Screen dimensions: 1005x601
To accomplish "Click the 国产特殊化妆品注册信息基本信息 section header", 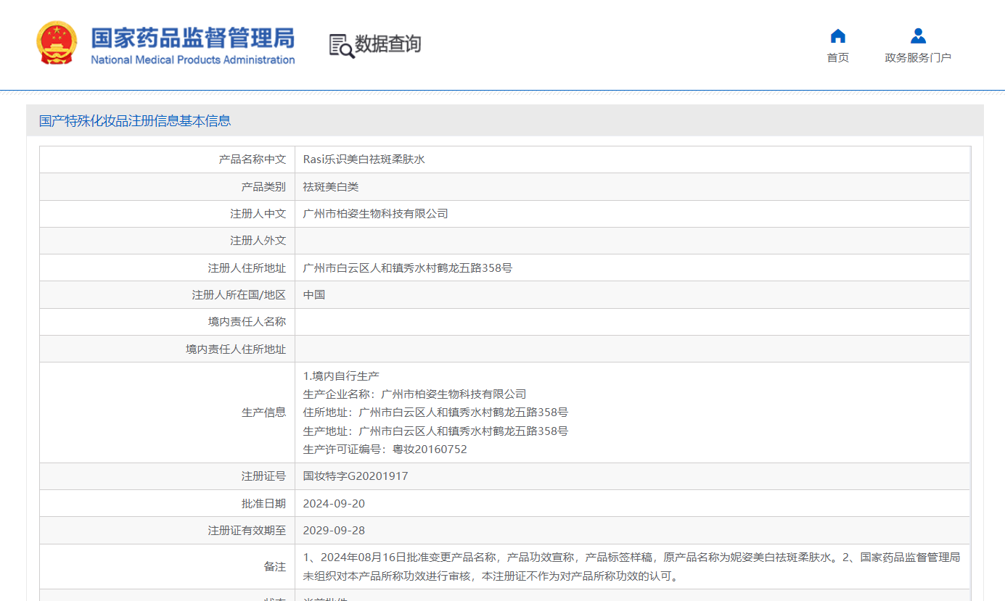I will [135, 121].
